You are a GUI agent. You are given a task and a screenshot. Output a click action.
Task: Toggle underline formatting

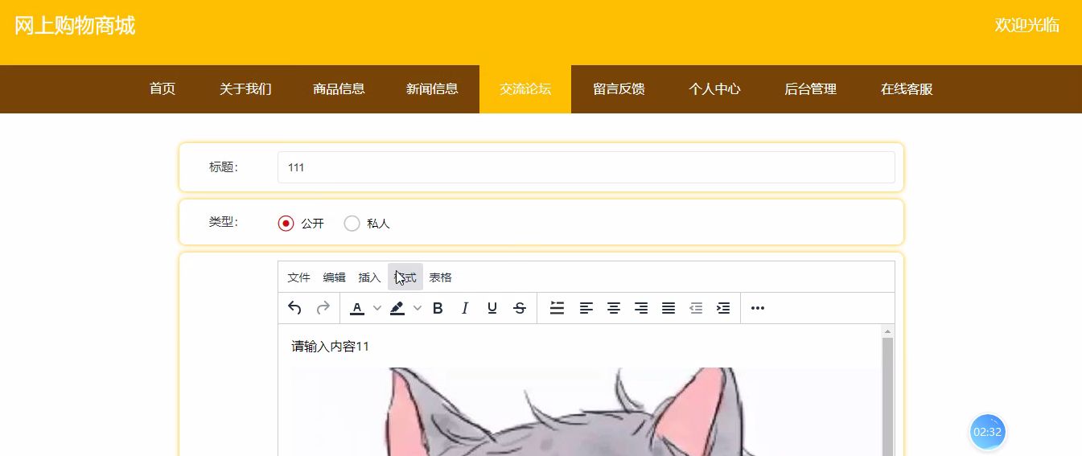[x=492, y=308]
